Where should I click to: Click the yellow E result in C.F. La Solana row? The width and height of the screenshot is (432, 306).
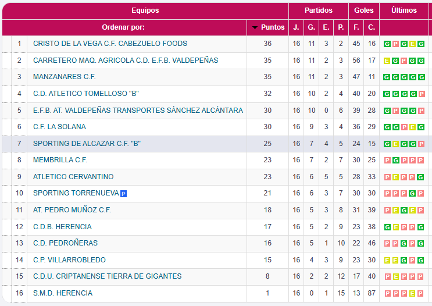[413, 127]
